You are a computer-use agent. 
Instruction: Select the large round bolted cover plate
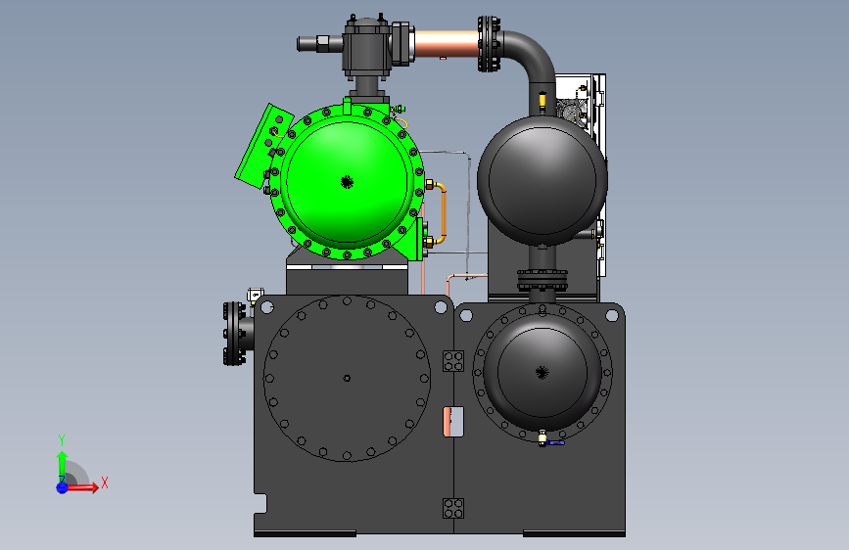347,379
